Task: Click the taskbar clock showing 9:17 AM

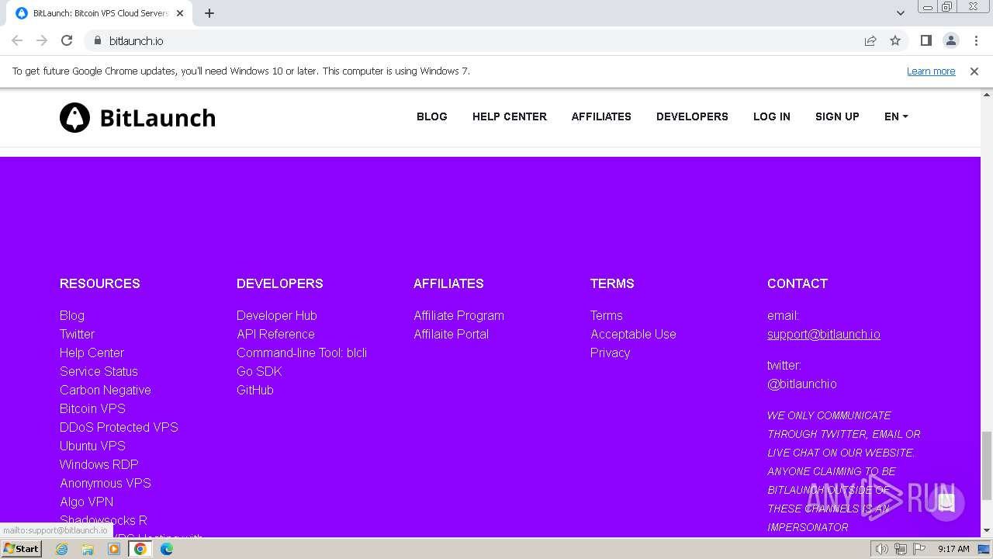Action: point(953,549)
